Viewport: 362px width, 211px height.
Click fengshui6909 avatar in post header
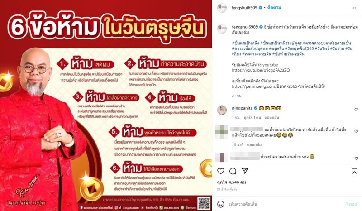(x=222, y=8)
